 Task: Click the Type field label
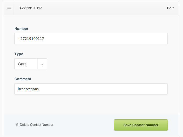click(x=19, y=54)
